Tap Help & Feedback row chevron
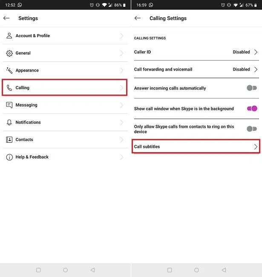The height and width of the screenshot is (277, 262). click(121, 157)
